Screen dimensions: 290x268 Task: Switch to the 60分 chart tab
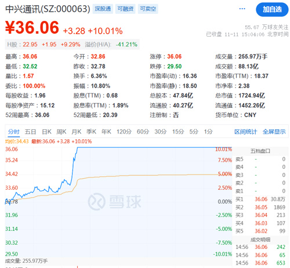pyautogui.click(x=143, y=132)
